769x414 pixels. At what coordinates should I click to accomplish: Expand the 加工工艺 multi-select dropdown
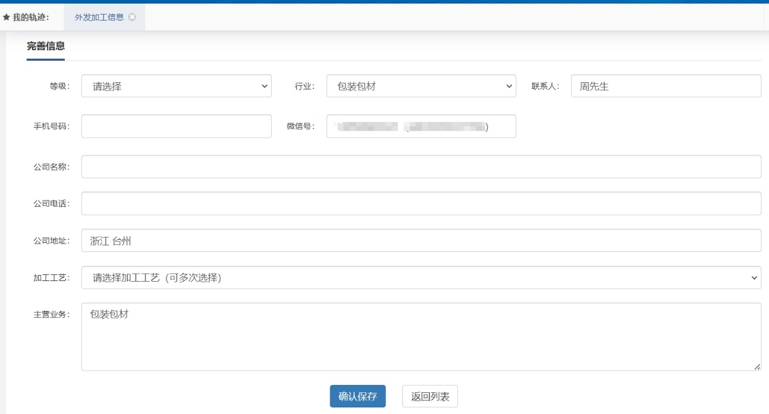[421, 277]
